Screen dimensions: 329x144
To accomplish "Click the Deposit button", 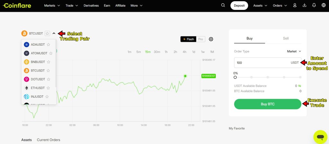I will [239, 6].
